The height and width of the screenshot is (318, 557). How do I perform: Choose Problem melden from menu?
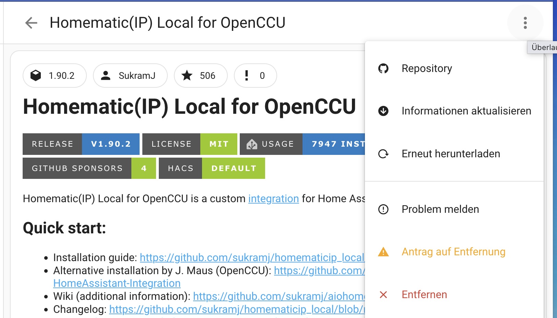[x=440, y=209]
